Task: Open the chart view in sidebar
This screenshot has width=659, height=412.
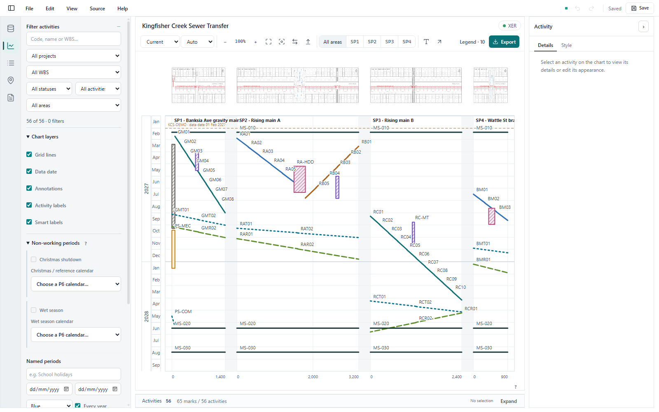Action: pos(11,46)
